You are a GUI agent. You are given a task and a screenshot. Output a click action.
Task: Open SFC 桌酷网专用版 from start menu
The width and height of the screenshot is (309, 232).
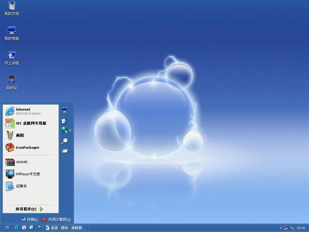point(30,123)
